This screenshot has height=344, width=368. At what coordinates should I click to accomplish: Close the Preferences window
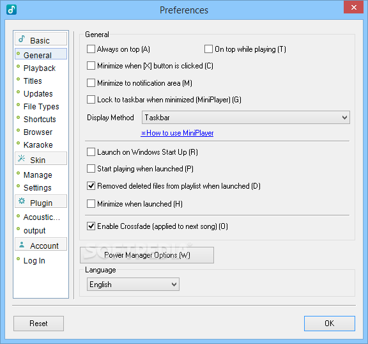pos(353,7)
